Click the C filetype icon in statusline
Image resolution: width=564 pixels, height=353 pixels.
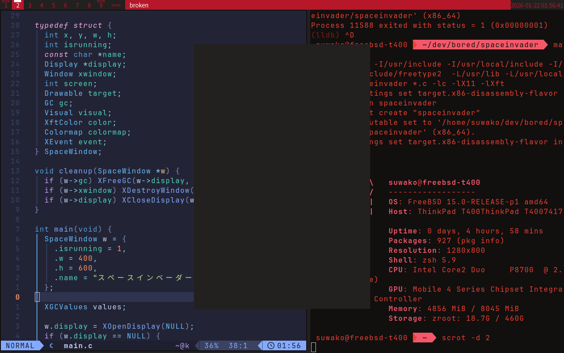click(51, 346)
